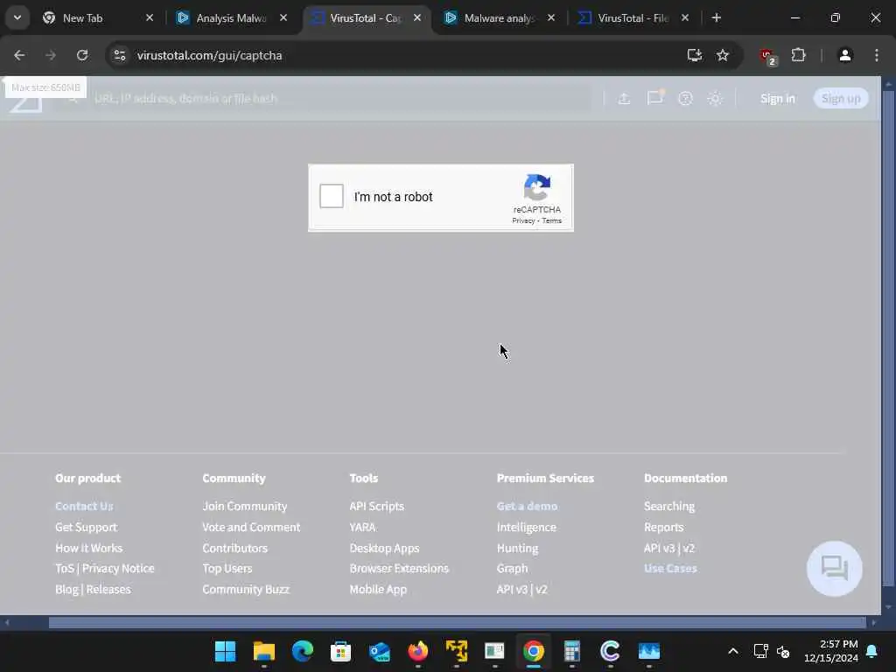Open the Mobile App link

(x=378, y=589)
